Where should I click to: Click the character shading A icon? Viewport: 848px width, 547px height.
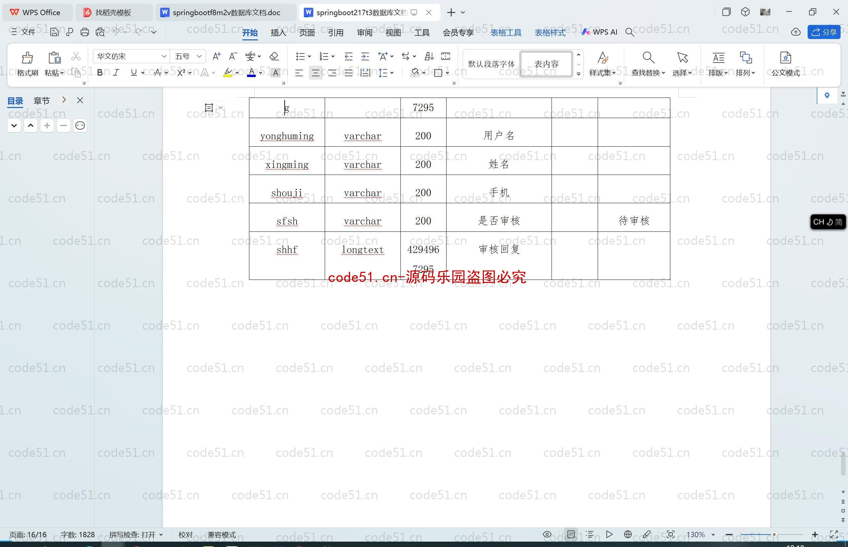(276, 73)
